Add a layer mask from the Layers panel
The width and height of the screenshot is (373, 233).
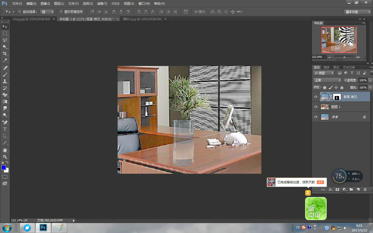(x=337, y=190)
